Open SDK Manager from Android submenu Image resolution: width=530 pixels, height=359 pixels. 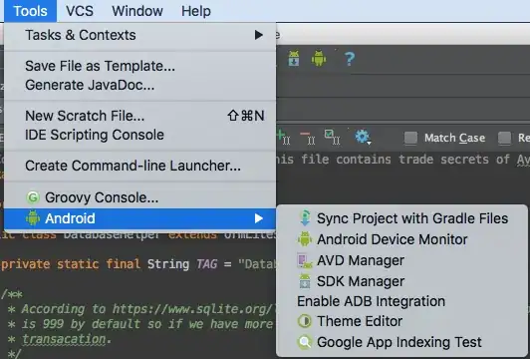pos(361,281)
